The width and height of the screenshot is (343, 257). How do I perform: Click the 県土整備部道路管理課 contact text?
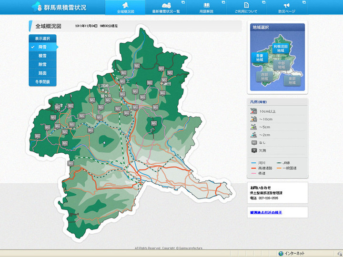pyautogui.click(x=266, y=193)
